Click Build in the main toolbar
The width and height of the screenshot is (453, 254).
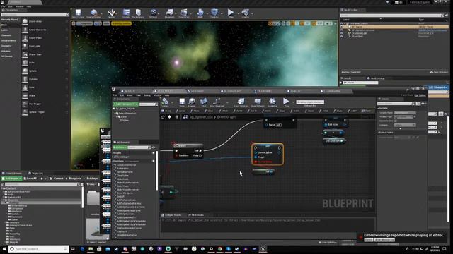(x=200, y=13)
